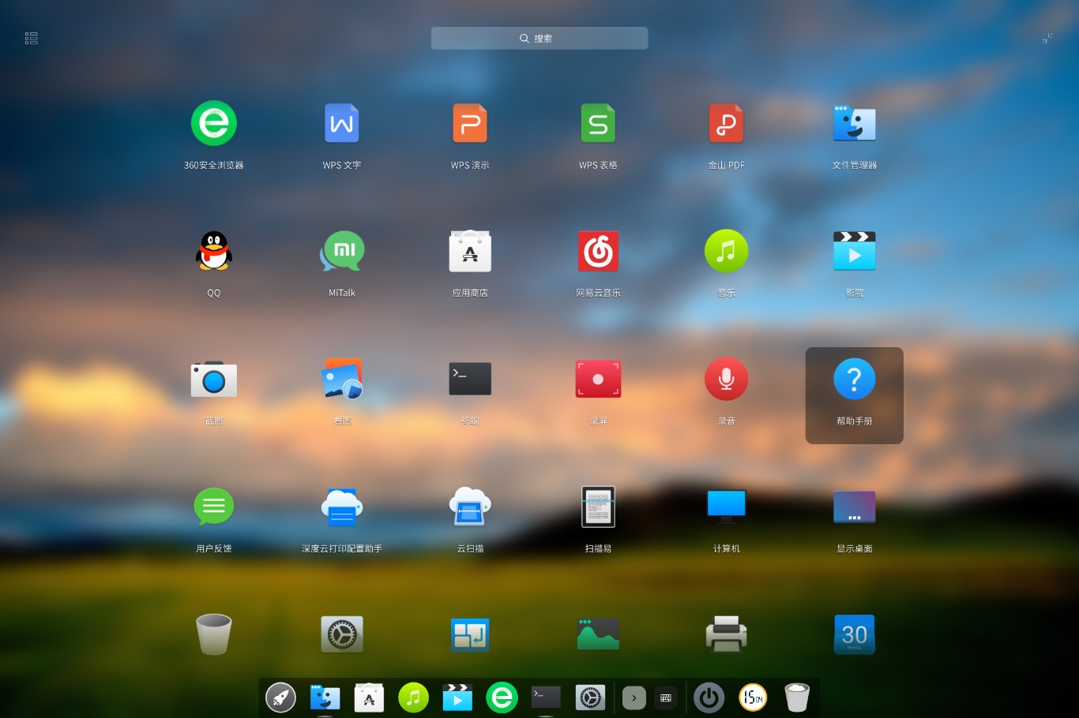The height and width of the screenshot is (718, 1079).
Task: Click the 显示桌面 show desktop icon
Action: [855, 507]
